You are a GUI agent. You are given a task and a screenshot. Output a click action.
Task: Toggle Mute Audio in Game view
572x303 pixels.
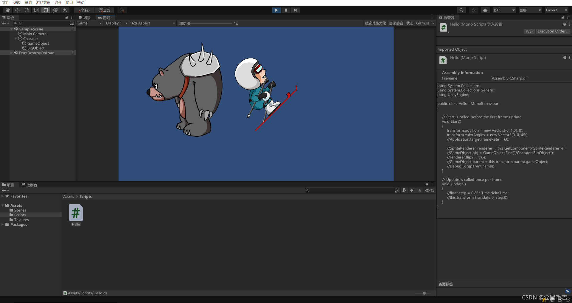(396, 23)
